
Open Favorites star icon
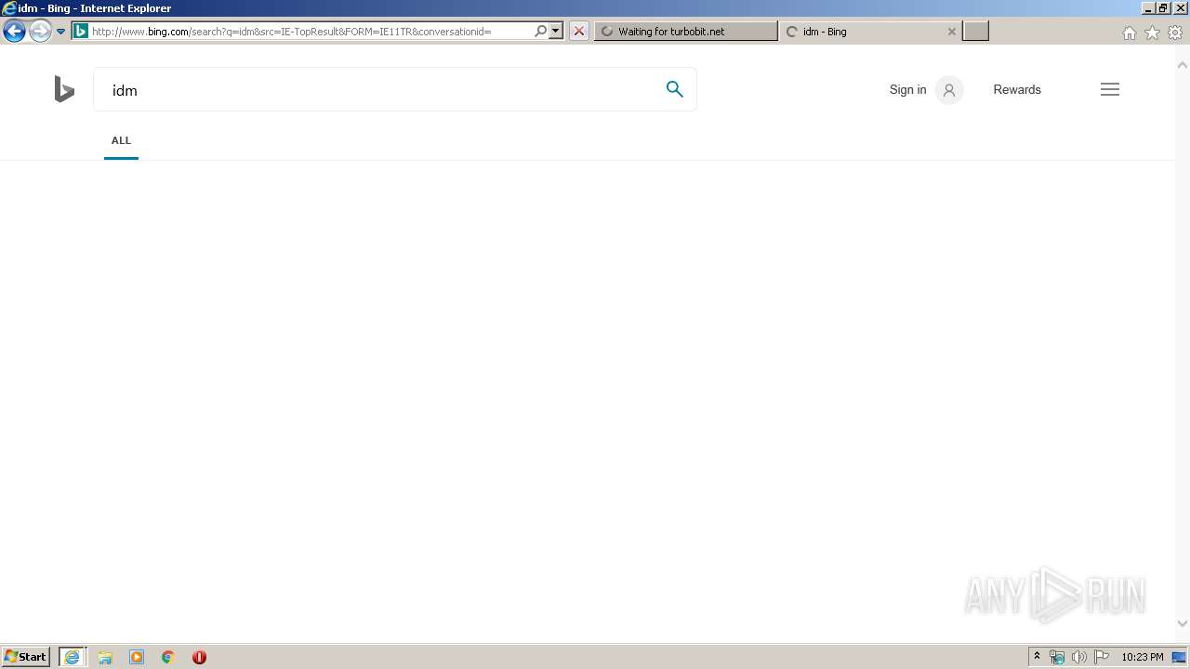coord(1153,33)
